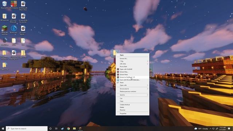Open the notification center icon

coord(229,128)
